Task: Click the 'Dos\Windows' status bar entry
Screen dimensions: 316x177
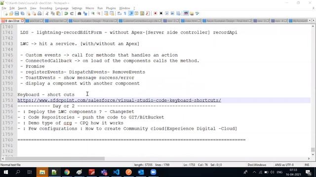Action: (257, 165)
